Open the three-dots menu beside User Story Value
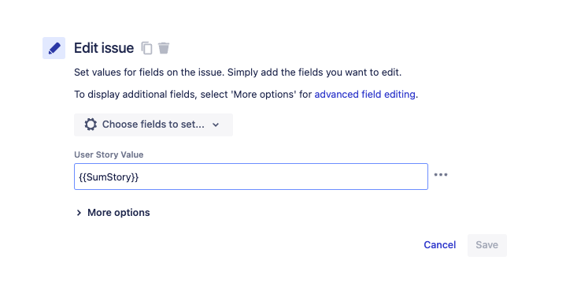Screen dimensions: 566x305 (x=440, y=175)
